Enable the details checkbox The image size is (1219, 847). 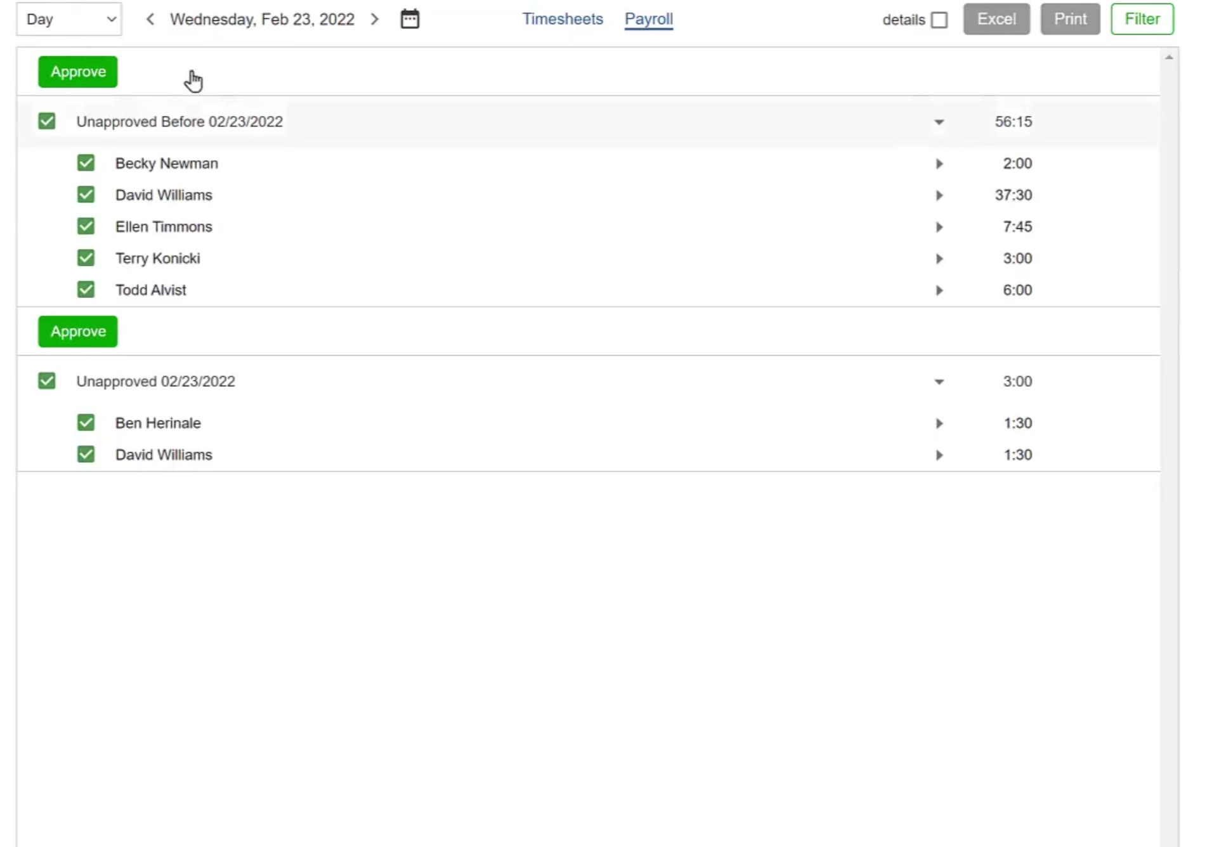[x=939, y=20]
